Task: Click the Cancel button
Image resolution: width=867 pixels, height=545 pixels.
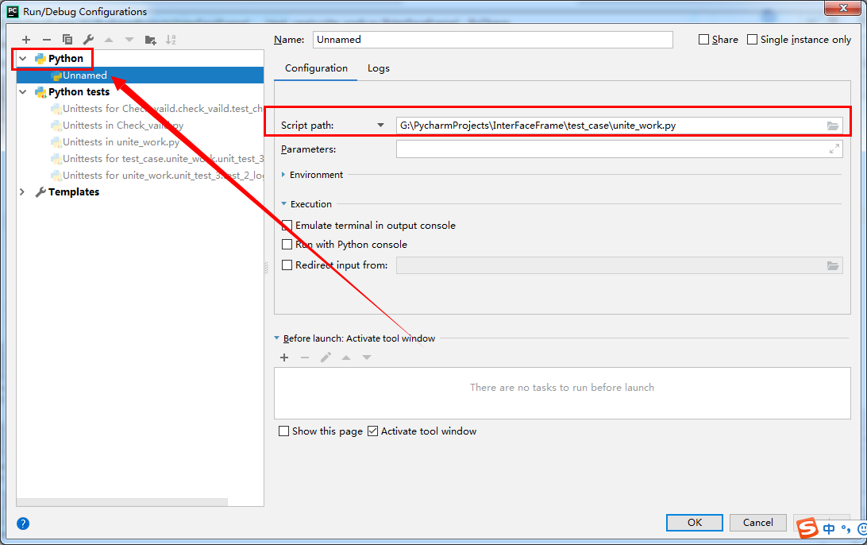Action: 757,522
